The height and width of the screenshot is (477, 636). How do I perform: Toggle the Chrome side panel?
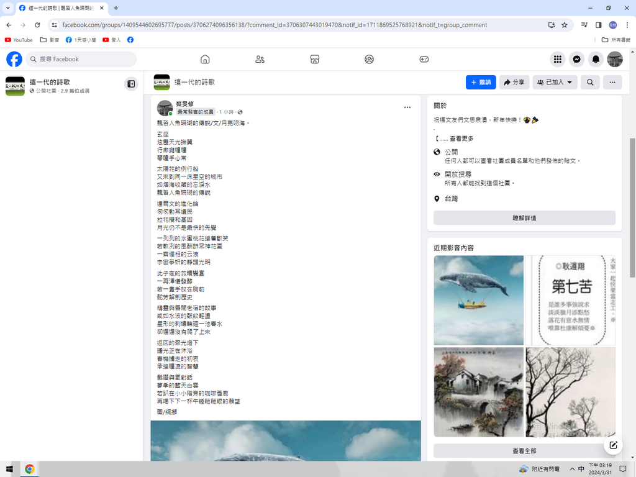coord(599,25)
